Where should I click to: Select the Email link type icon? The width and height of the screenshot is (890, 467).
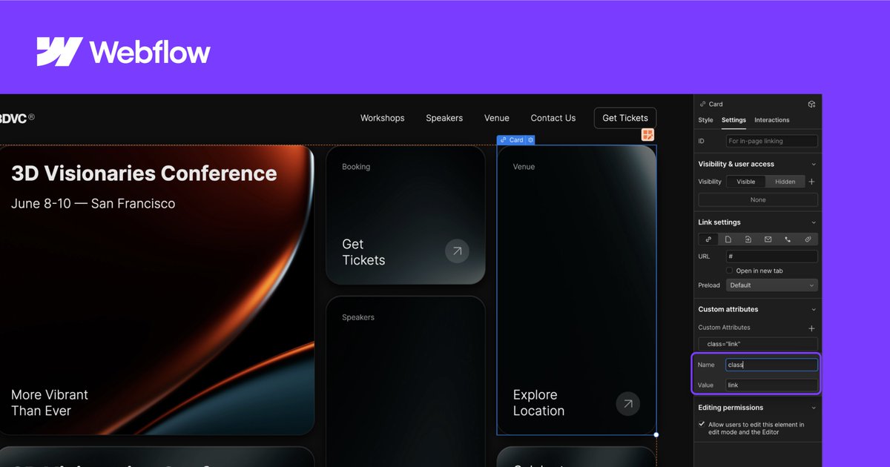tap(768, 239)
